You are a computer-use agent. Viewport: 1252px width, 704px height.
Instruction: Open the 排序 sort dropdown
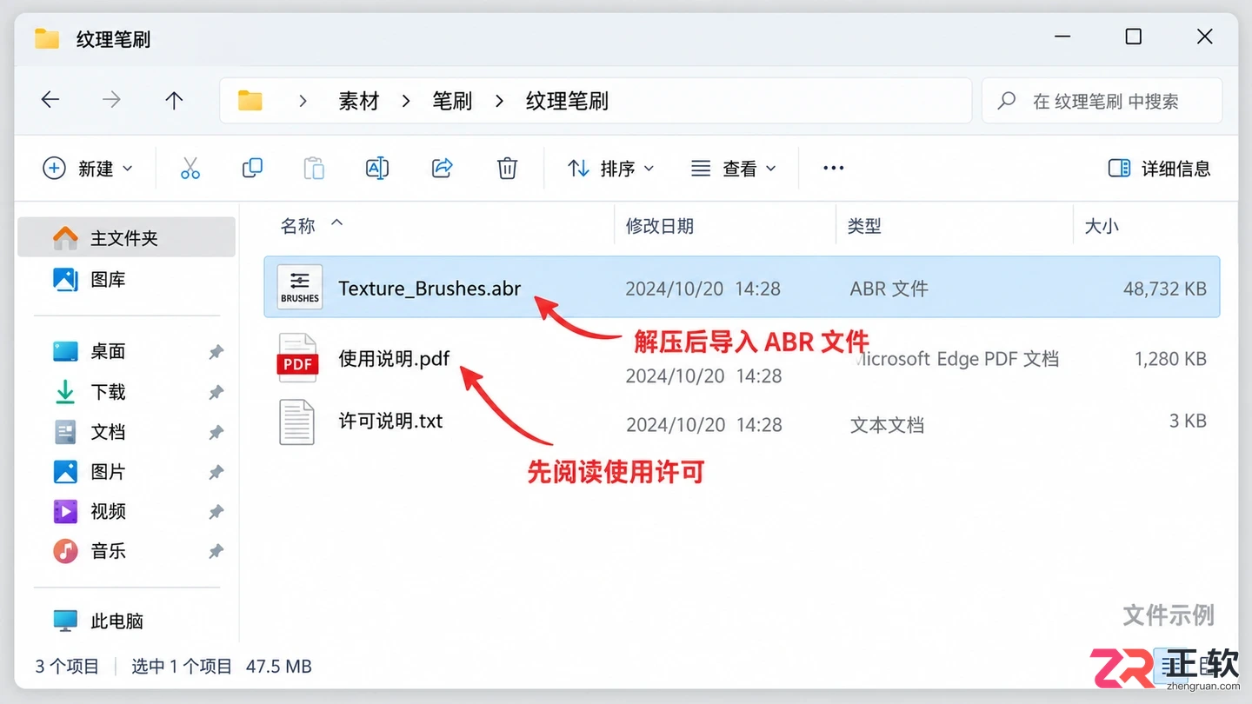[610, 169]
